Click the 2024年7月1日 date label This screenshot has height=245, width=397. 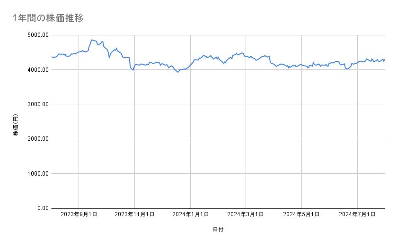coord(357,215)
